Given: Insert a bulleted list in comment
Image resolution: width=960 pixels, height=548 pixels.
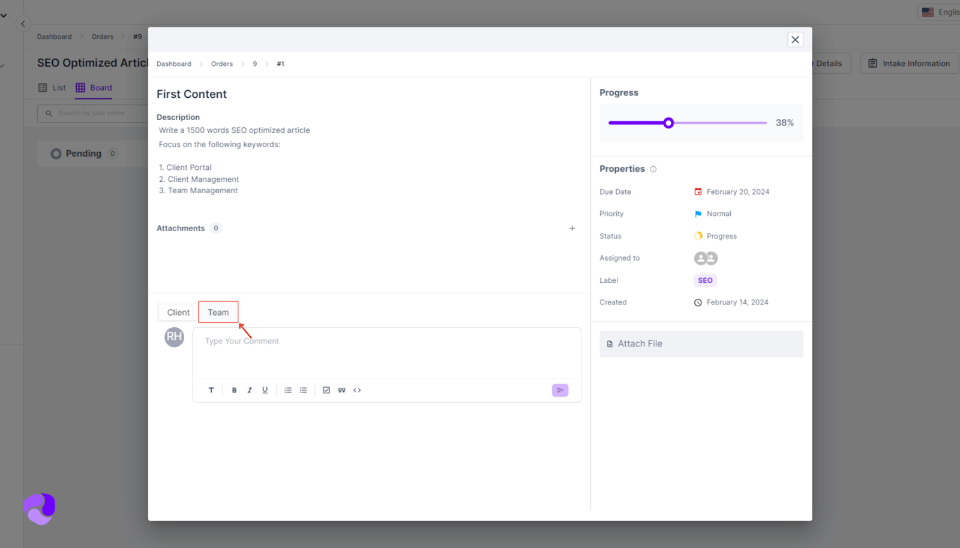Looking at the screenshot, I should click(304, 390).
